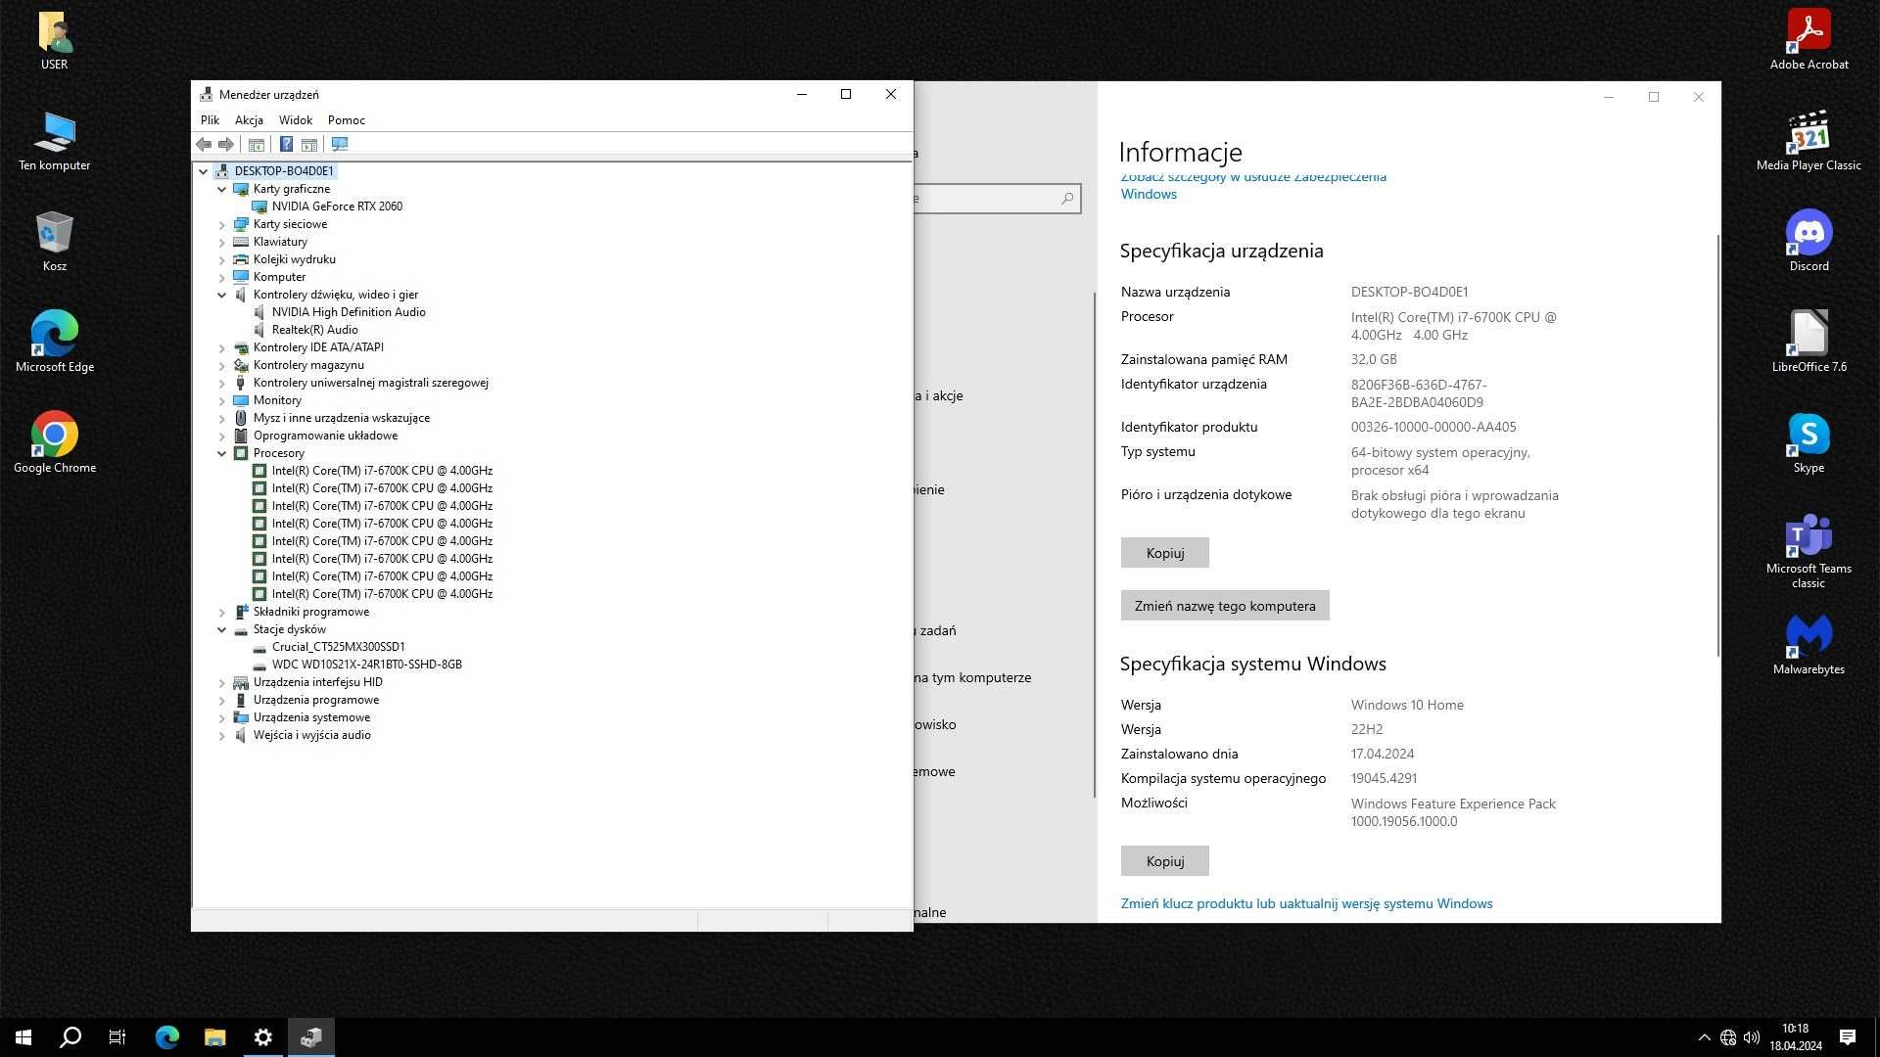Open 'Widok' menu in Device Manager
1880x1057 pixels.
(296, 120)
